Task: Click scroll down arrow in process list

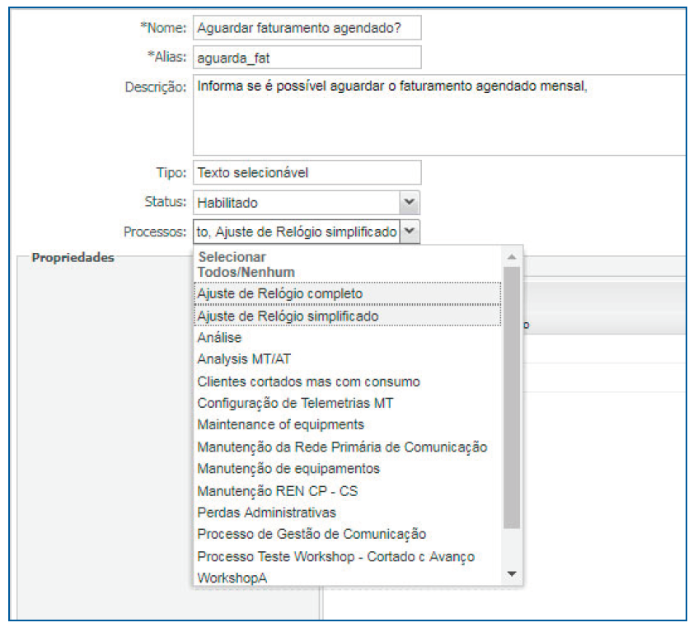Action: pos(512,573)
